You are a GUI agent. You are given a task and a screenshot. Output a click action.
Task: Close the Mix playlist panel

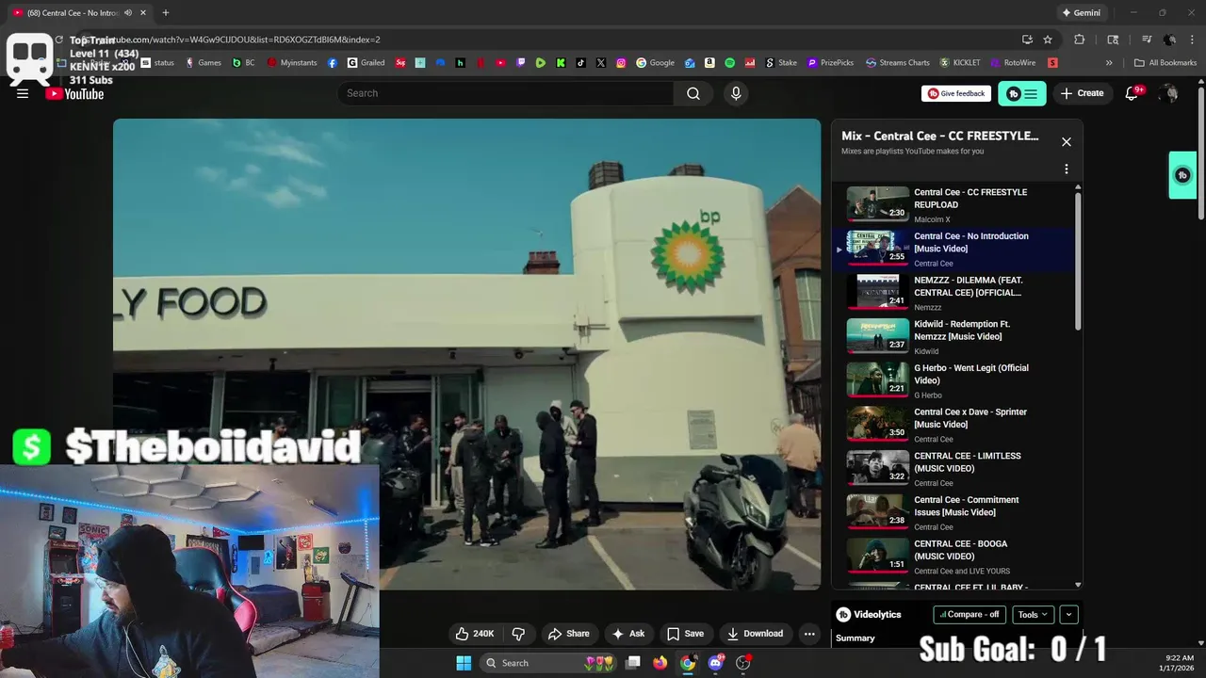coord(1067,142)
